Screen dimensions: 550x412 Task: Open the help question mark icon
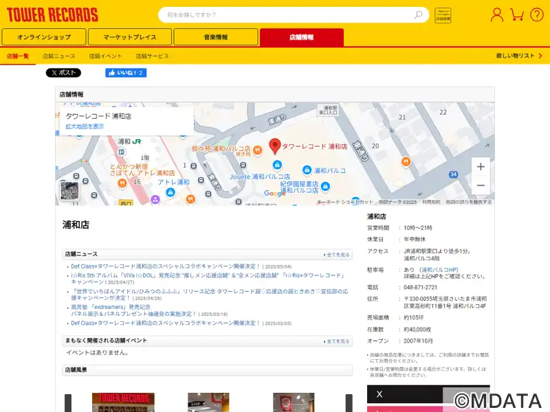536,14
